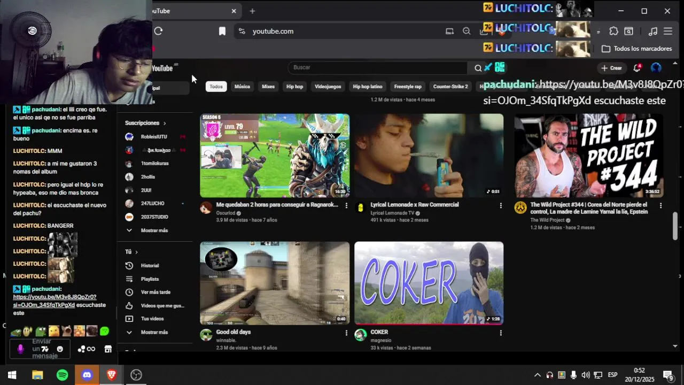Play the Lyrical Lemonade x Raw Commercial thumbnail

pyautogui.click(x=429, y=156)
